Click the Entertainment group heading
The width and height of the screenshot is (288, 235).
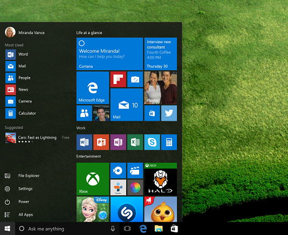(x=88, y=156)
